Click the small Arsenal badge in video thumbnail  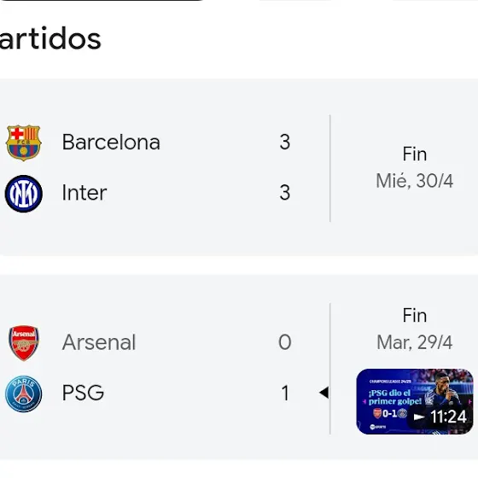(377, 413)
